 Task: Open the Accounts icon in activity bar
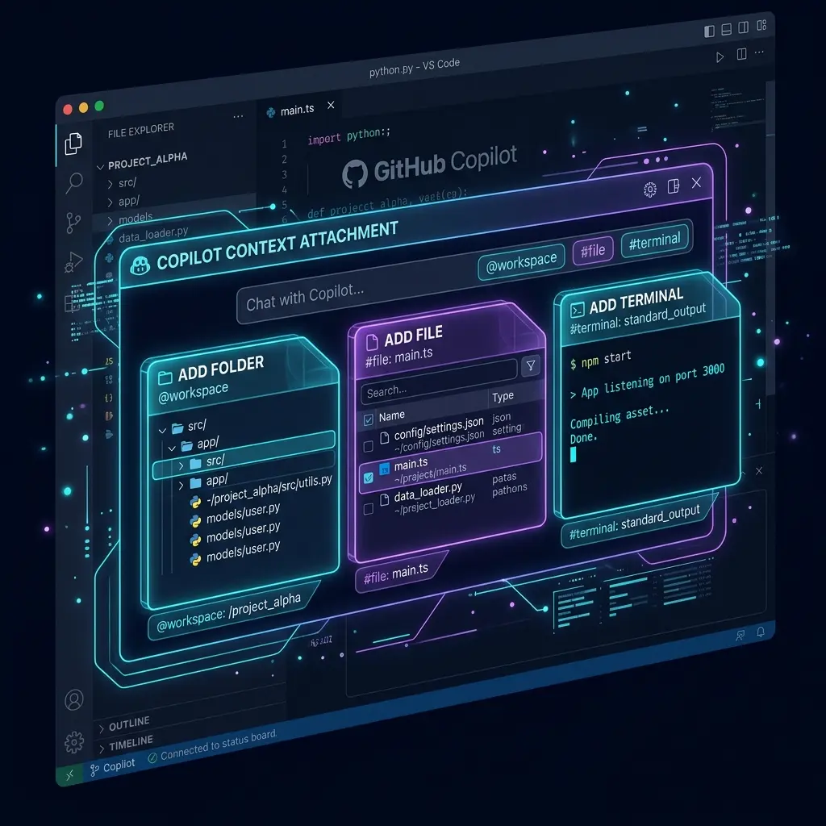(x=73, y=700)
